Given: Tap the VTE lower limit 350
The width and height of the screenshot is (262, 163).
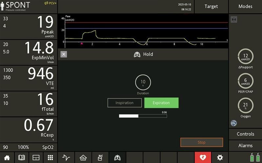Looking at the screenshot, I should pyautogui.click(x=7, y=78).
